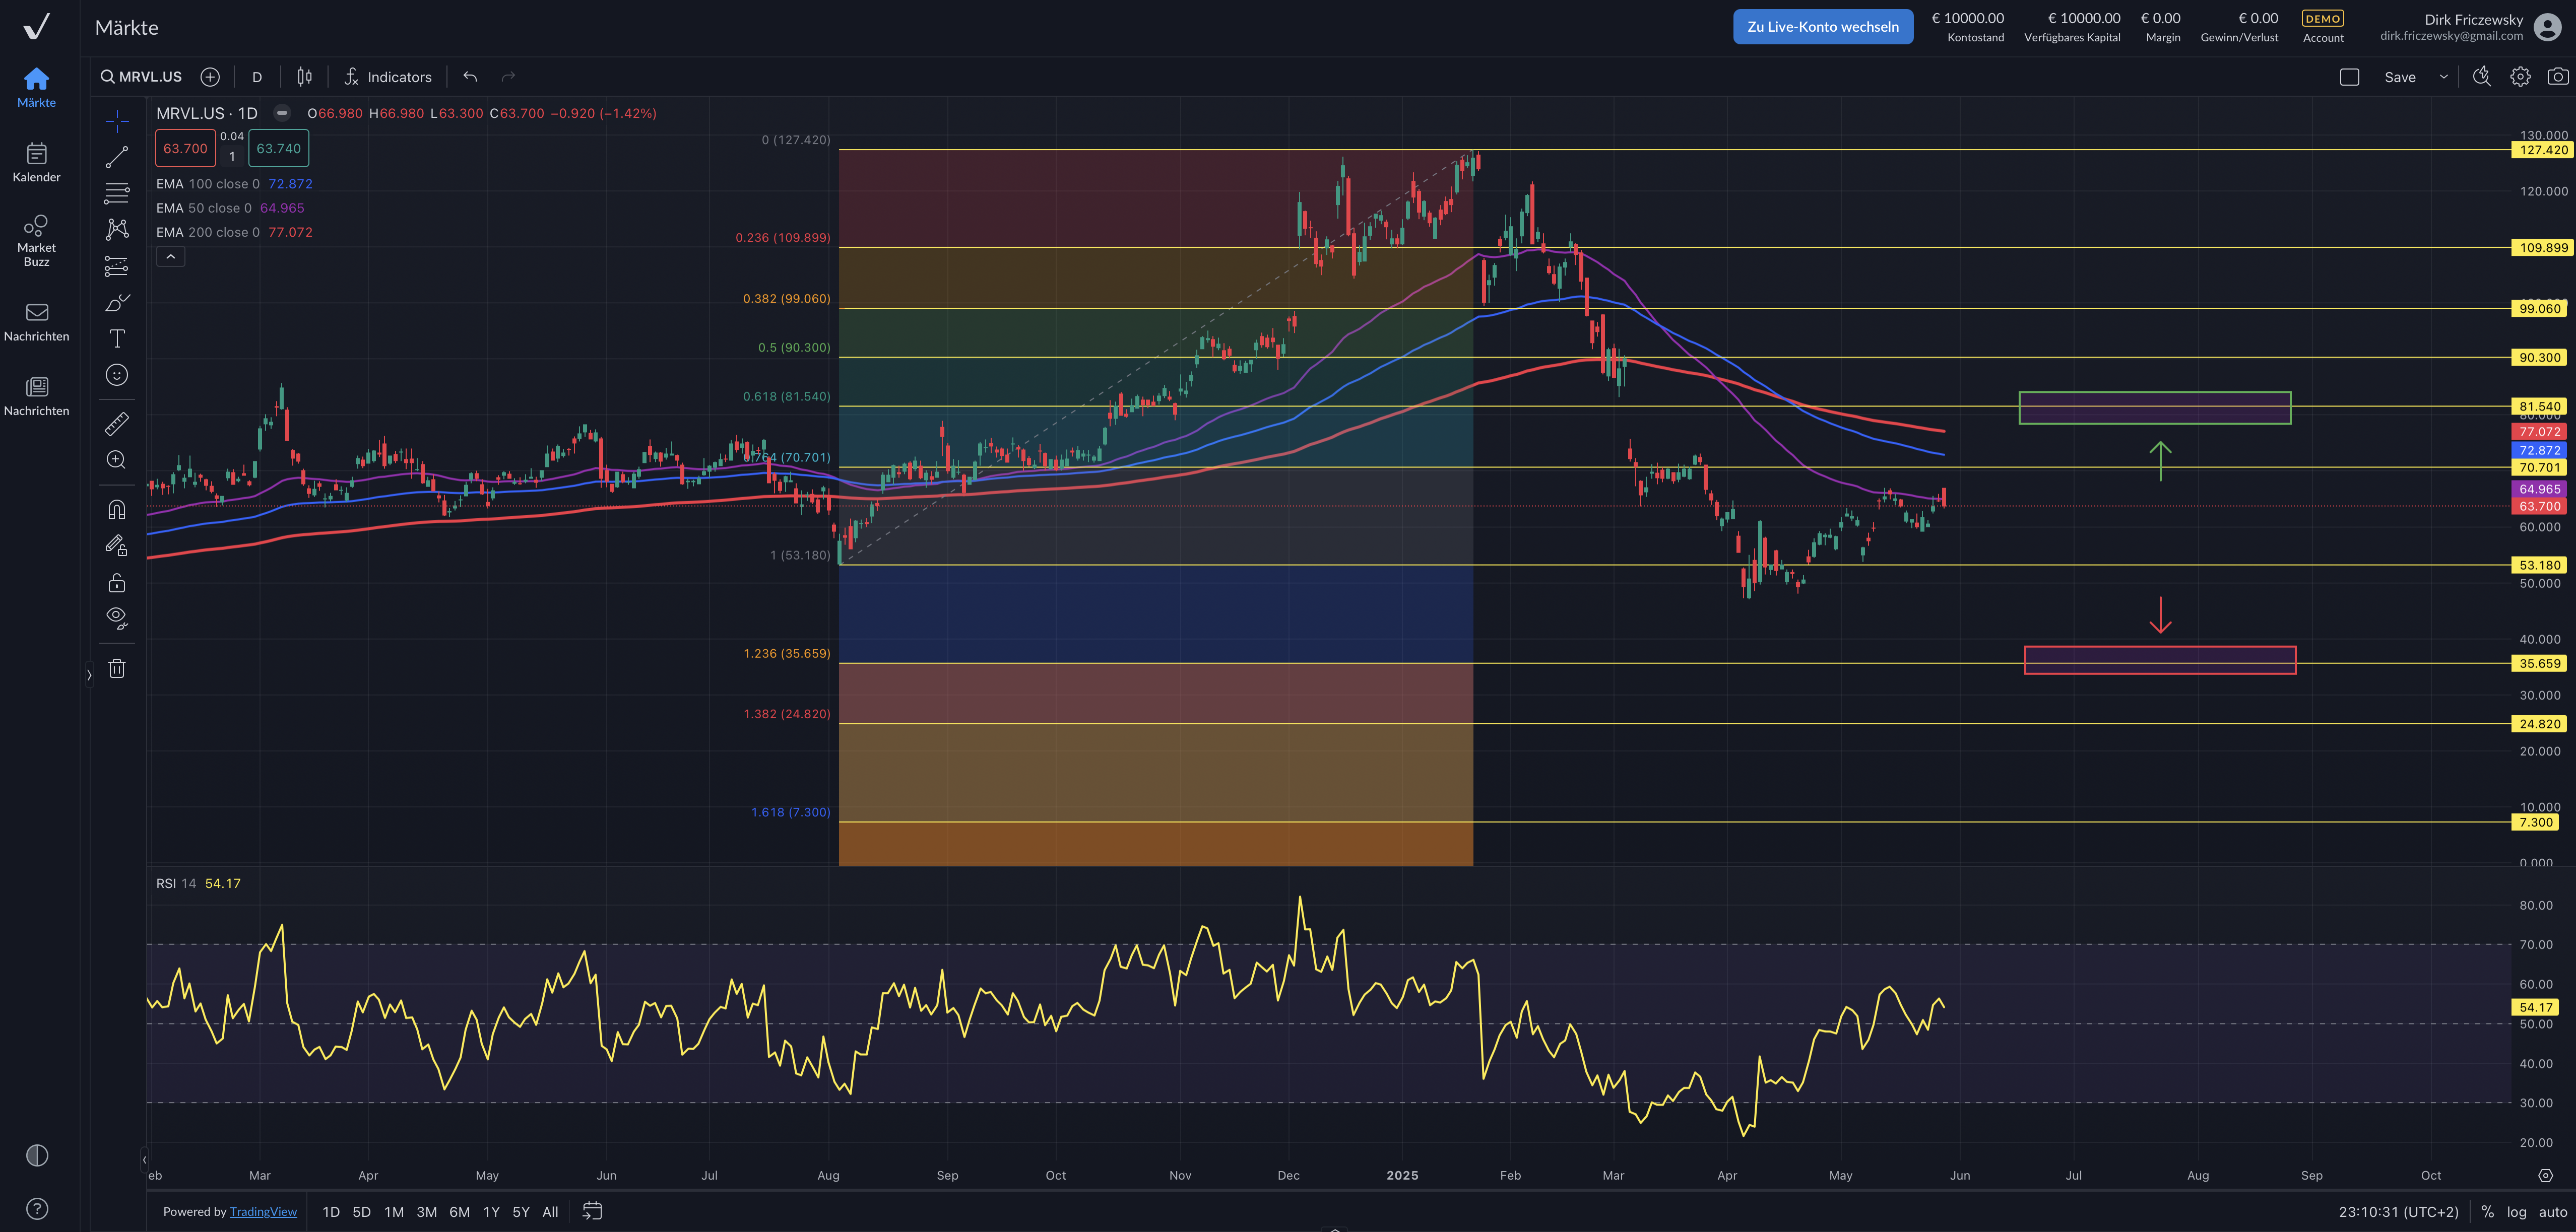Viewport: 2576px width, 1232px height.
Task: Select the trend line drawing tool
Action: click(117, 157)
